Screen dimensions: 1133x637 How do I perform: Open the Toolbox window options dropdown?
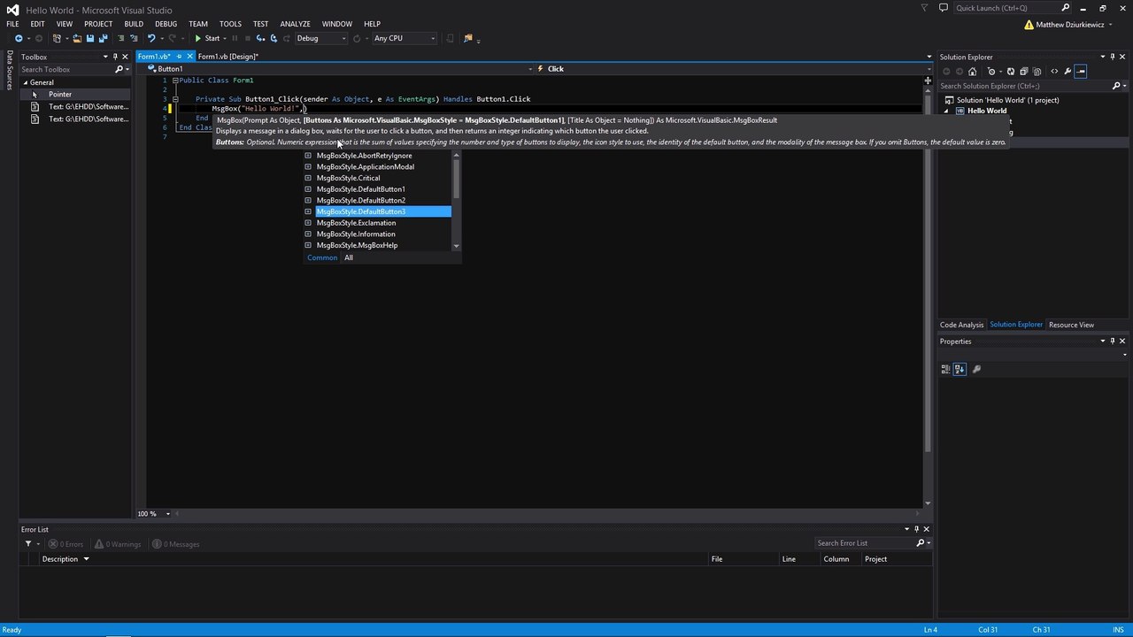pyautogui.click(x=104, y=57)
